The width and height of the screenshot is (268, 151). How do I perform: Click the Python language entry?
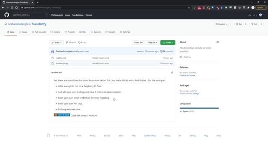(187, 111)
